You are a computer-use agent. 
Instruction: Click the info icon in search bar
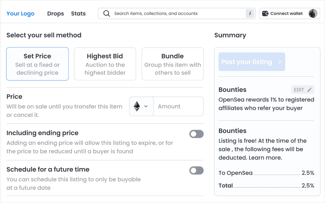tap(250, 13)
